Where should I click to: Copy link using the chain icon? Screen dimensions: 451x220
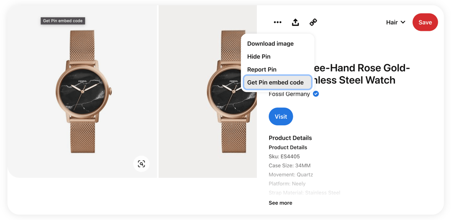pyautogui.click(x=313, y=22)
